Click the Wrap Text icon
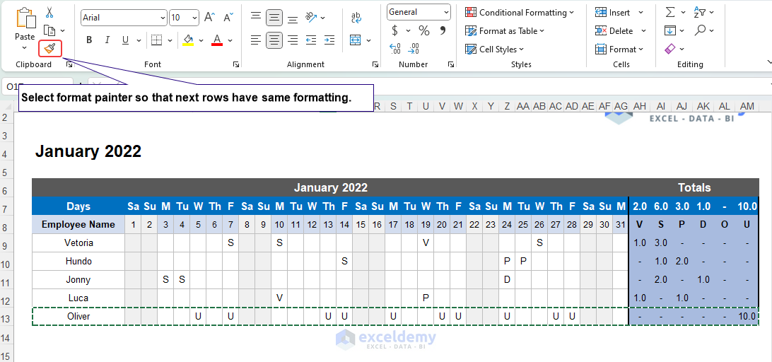The width and height of the screenshot is (772, 362). (x=356, y=18)
